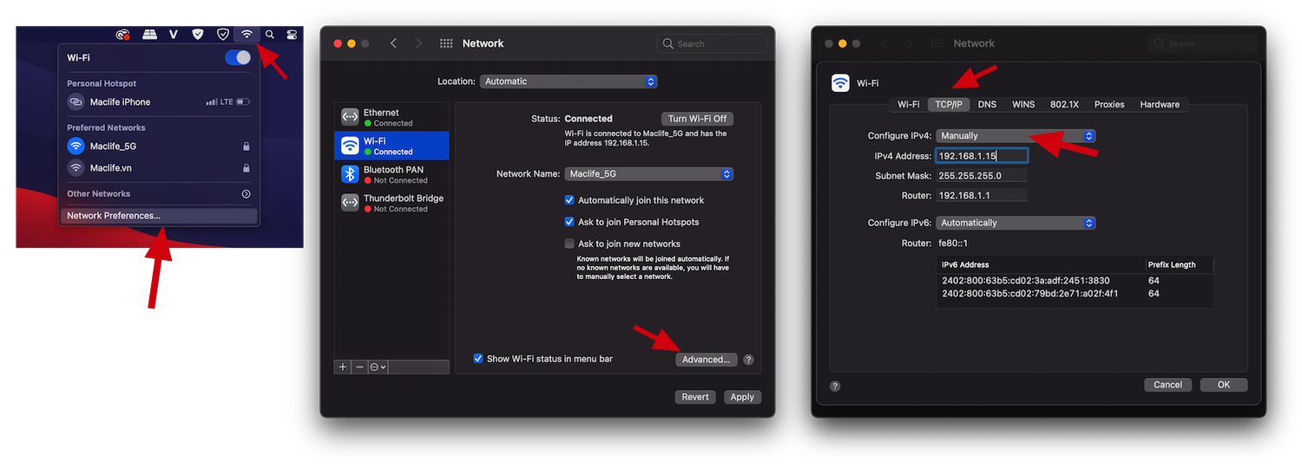Select Network Preferences menu entry

114,216
